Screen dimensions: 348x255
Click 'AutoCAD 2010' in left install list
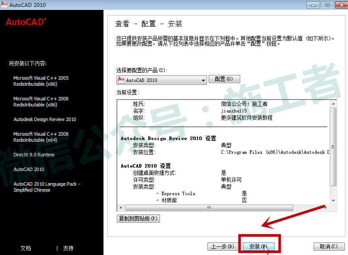click(x=29, y=169)
